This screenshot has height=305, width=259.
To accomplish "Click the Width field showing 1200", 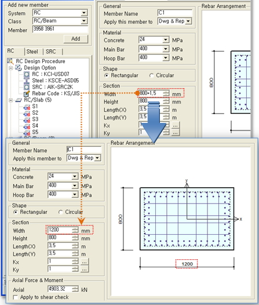I will 63,230.
